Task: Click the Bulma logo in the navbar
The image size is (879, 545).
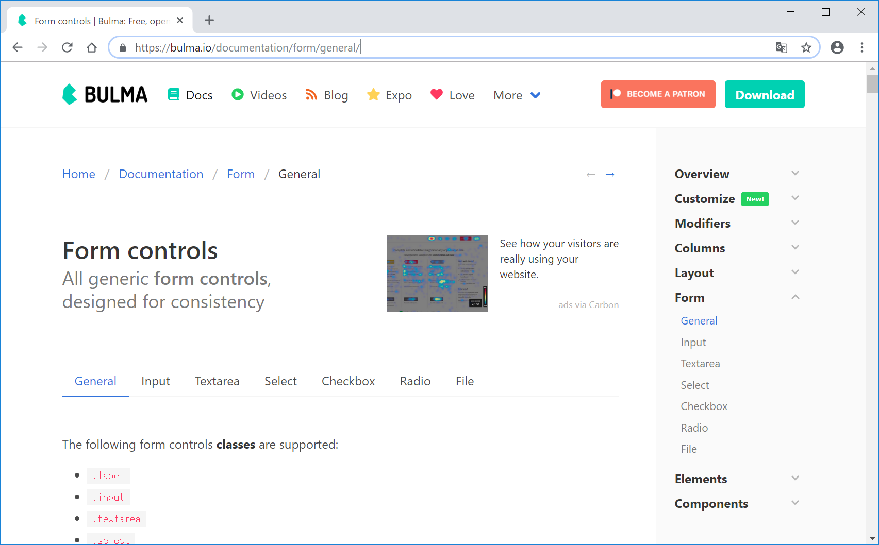Action: tap(105, 95)
